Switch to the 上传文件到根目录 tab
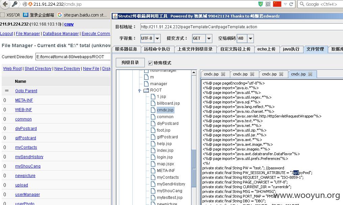Image resolution: width=343 pixels, height=205 pixels. [x=195, y=49]
